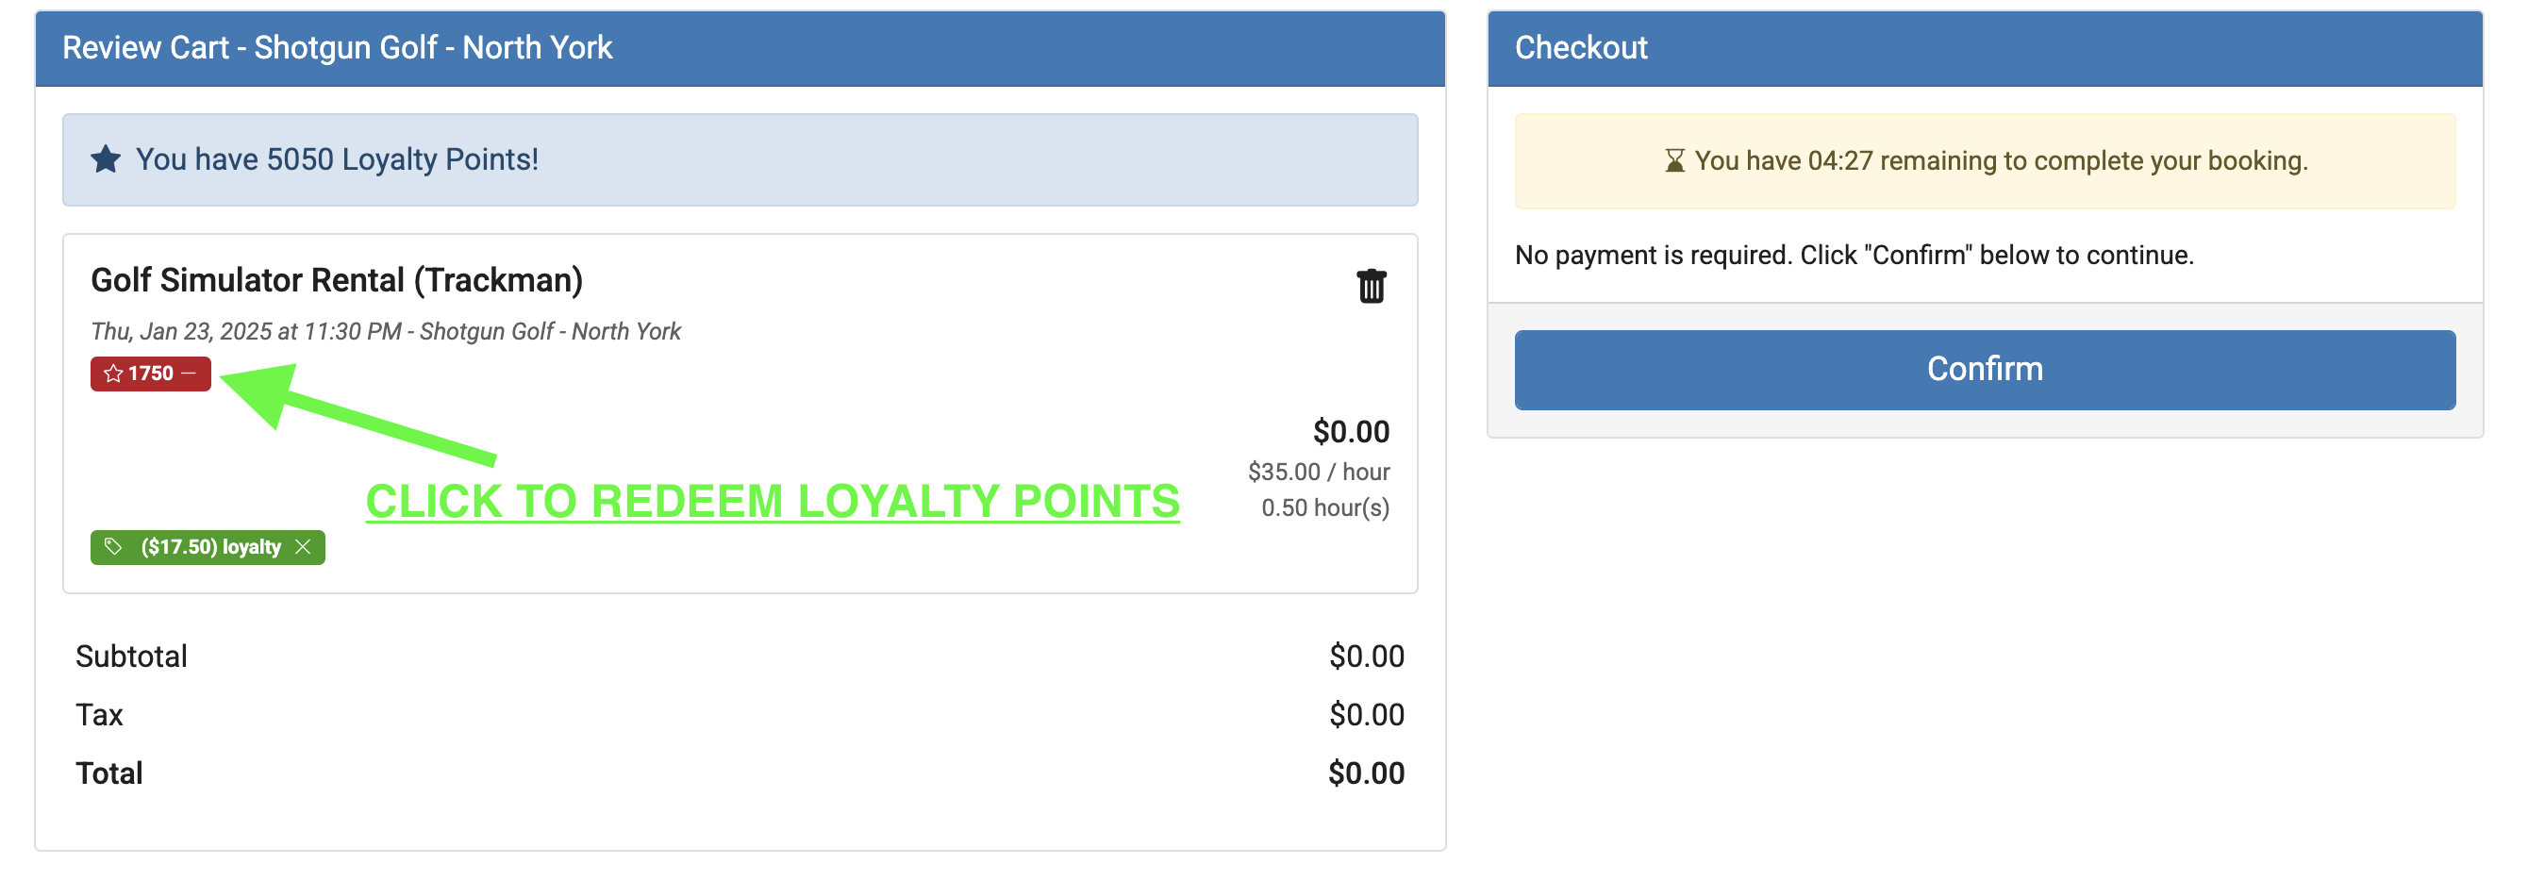Click the $35.00 / hour rate text
Image resolution: width=2528 pixels, height=881 pixels.
[x=1318, y=472]
